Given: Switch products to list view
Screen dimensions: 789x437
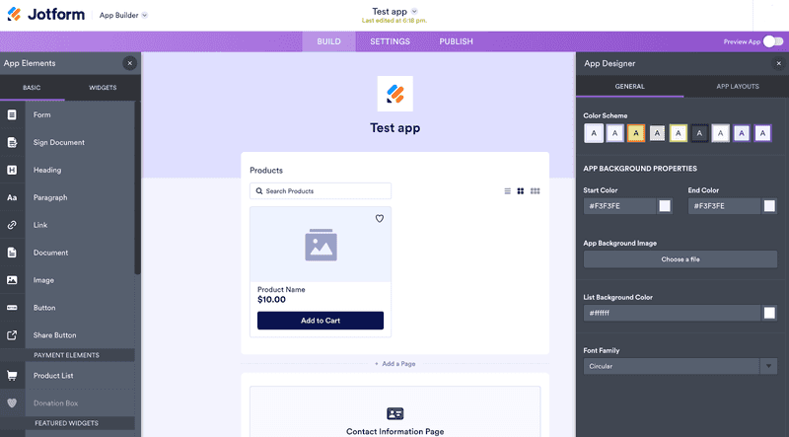Looking at the screenshot, I should click(x=507, y=191).
